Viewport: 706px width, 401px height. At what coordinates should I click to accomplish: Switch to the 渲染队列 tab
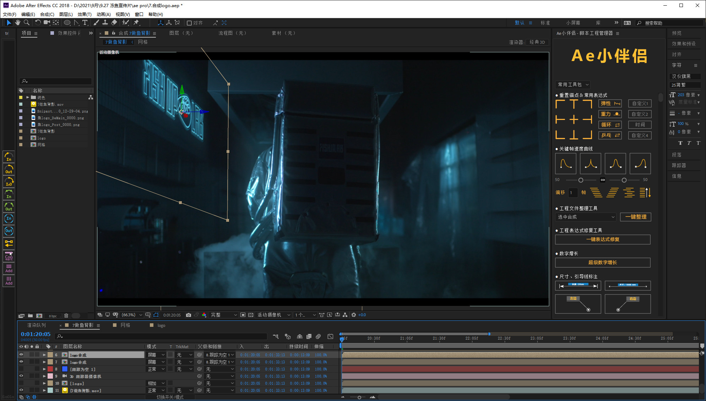coord(36,325)
